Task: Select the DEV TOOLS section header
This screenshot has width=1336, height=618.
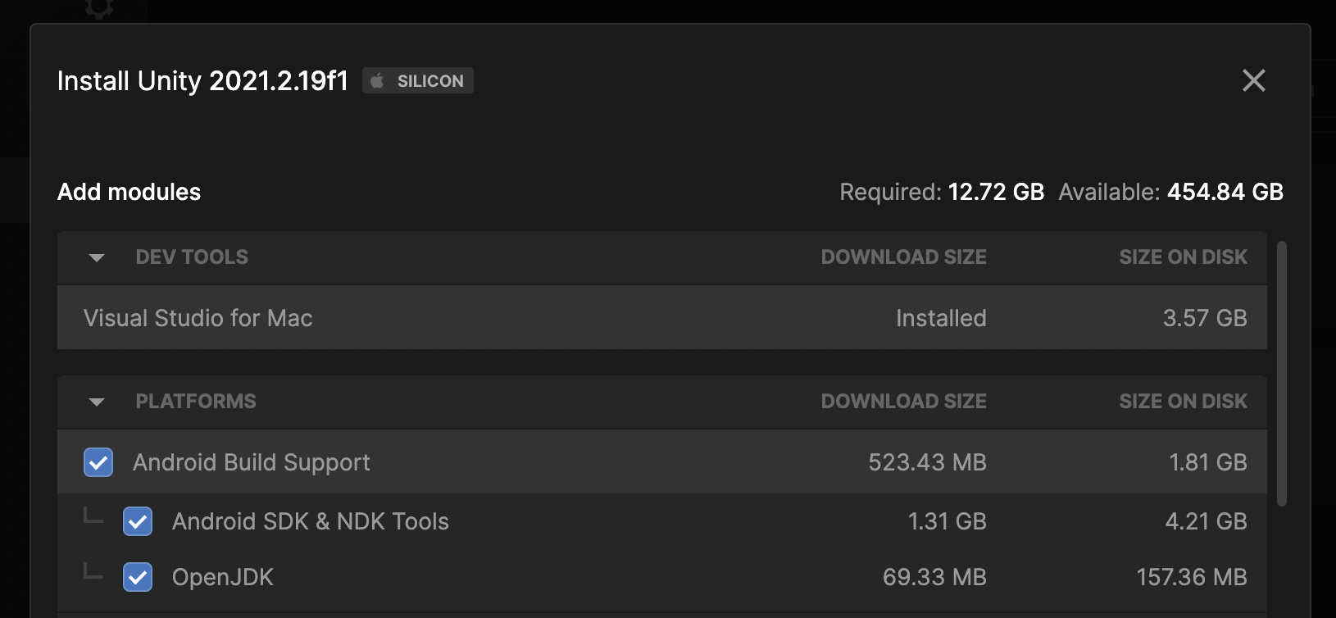Action: click(192, 257)
